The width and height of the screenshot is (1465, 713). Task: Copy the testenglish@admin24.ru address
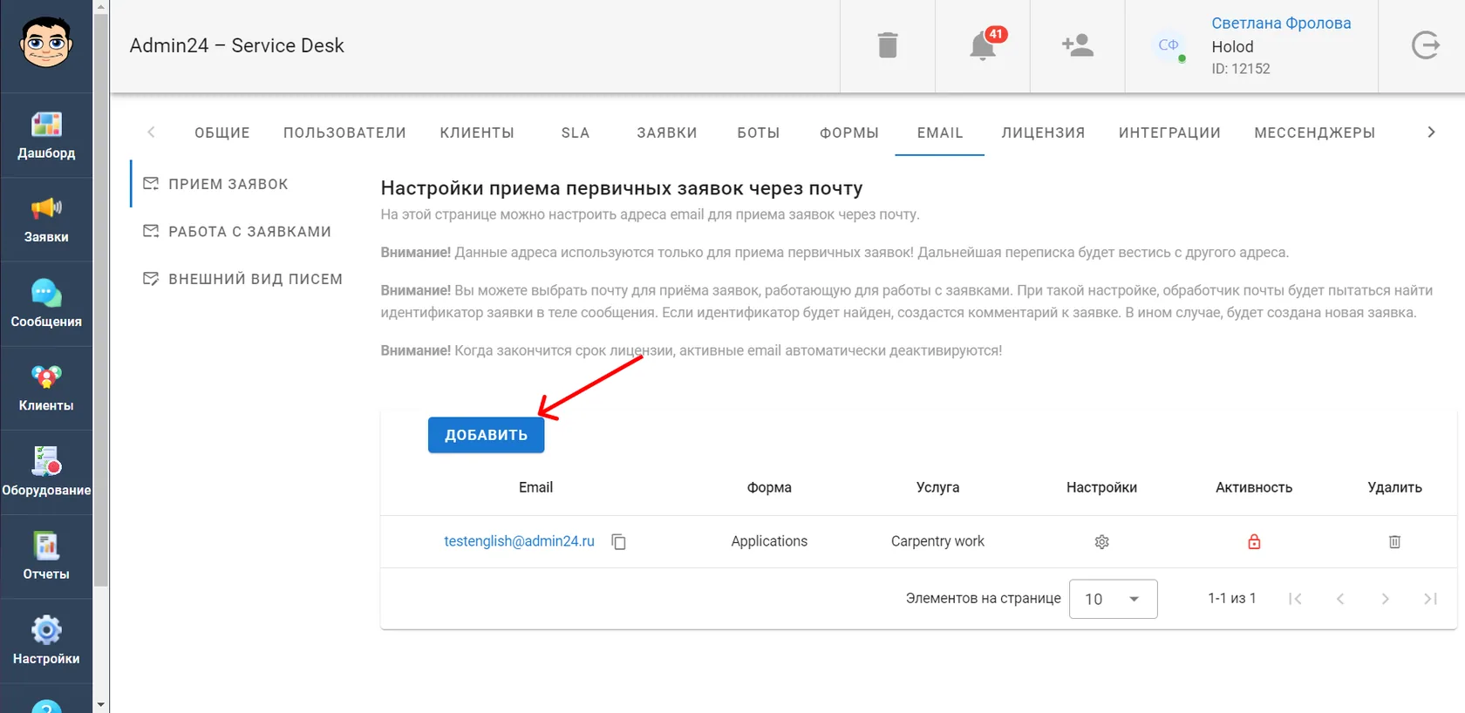click(618, 541)
